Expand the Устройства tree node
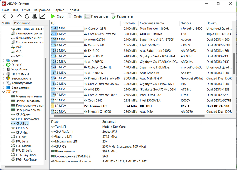The image size is (237, 170). pos(4,69)
